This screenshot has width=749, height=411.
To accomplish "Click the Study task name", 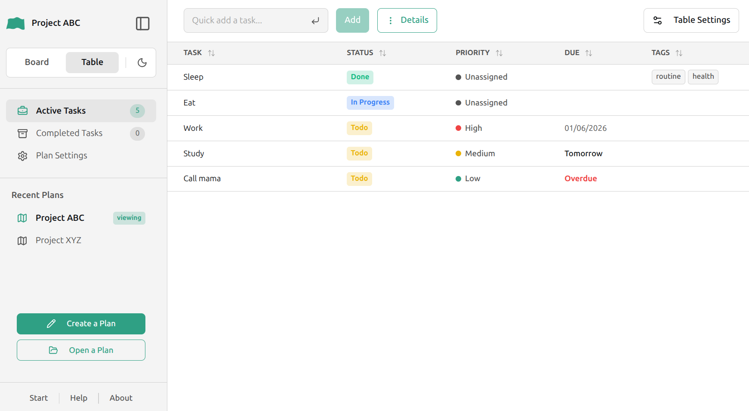I will click(194, 154).
